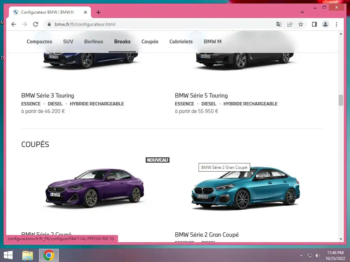Click 'DIESEL' under Série 5 Touring
The image size is (350, 262).
pyautogui.click(x=209, y=104)
